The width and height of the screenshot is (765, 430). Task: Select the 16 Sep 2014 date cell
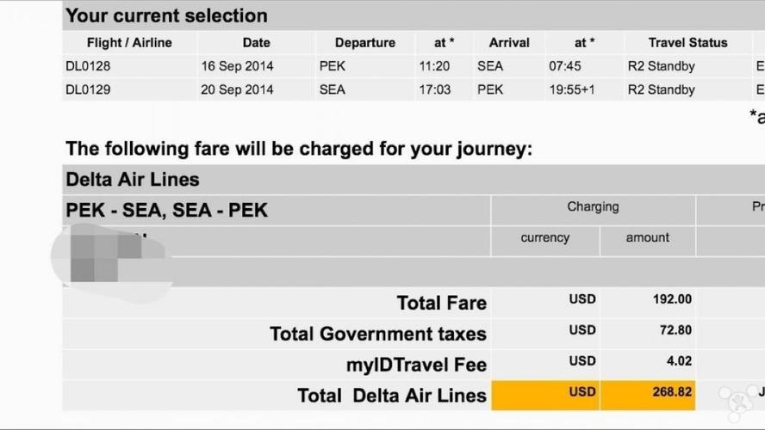[237, 66]
